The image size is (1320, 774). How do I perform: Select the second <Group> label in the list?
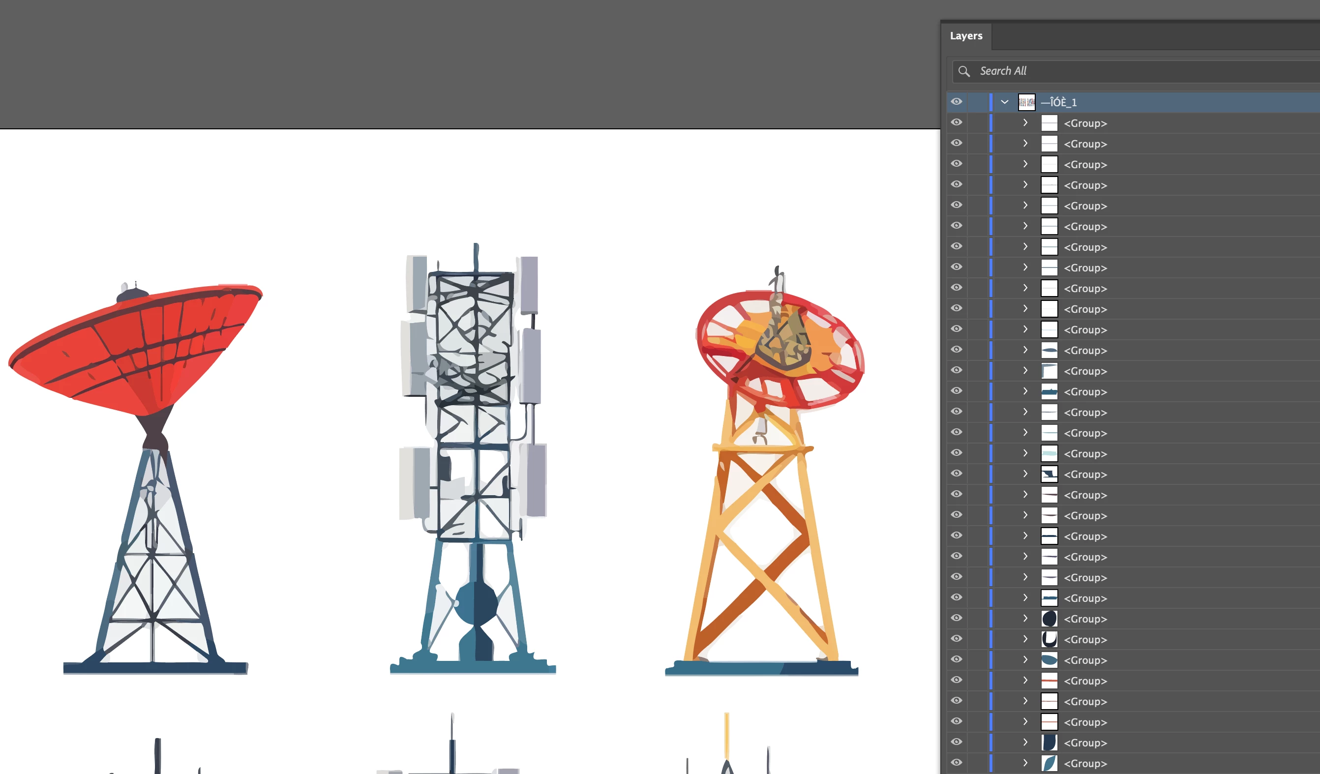pyautogui.click(x=1085, y=144)
